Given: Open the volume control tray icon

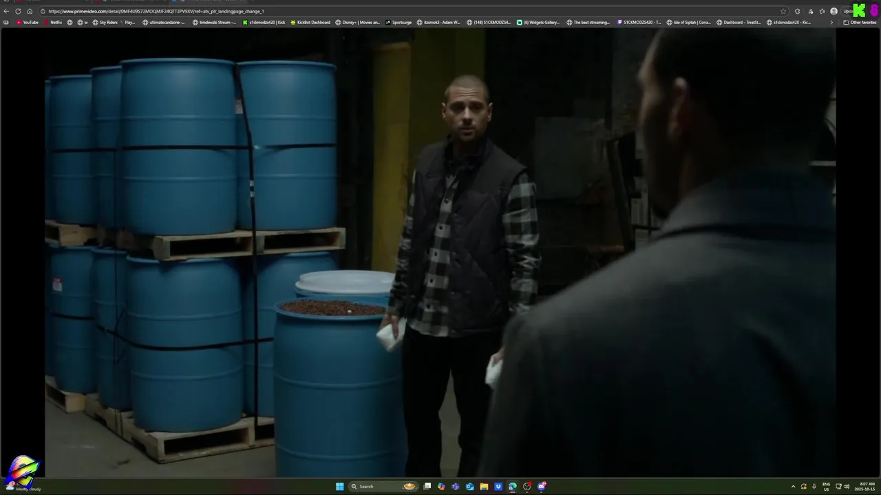Looking at the screenshot, I should tap(847, 487).
